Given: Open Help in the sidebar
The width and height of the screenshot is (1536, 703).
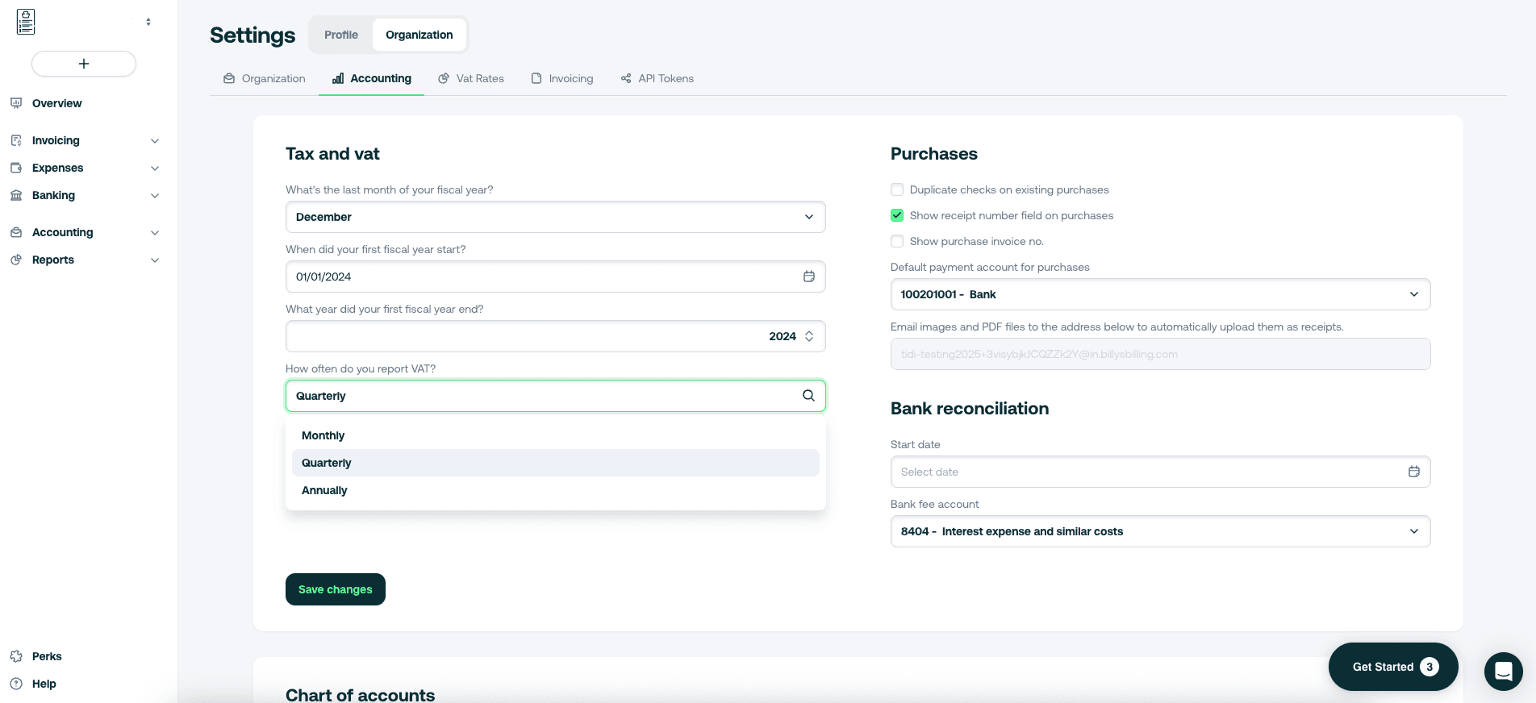Looking at the screenshot, I should [x=44, y=684].
